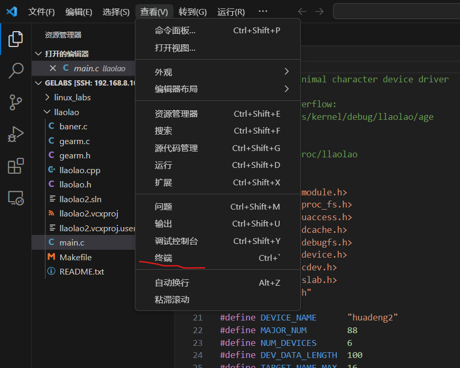Click DEV_DATA_LENGTH define in code
Viewport: 460px width, 368px height.
(x=299, y=355)
